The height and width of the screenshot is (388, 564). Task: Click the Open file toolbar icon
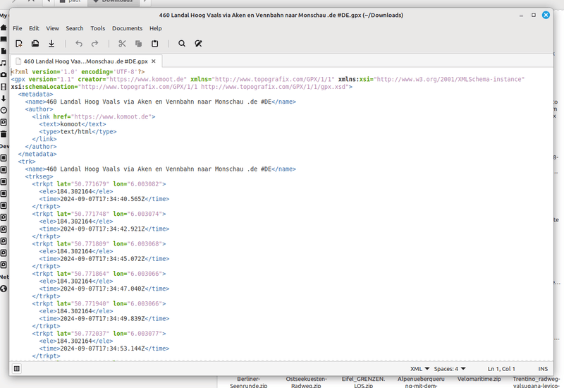(x=35, y=44)
